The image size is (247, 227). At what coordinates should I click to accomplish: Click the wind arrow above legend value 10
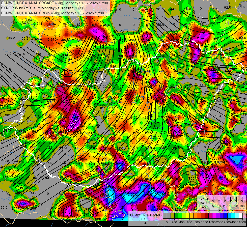pos(219,200)
